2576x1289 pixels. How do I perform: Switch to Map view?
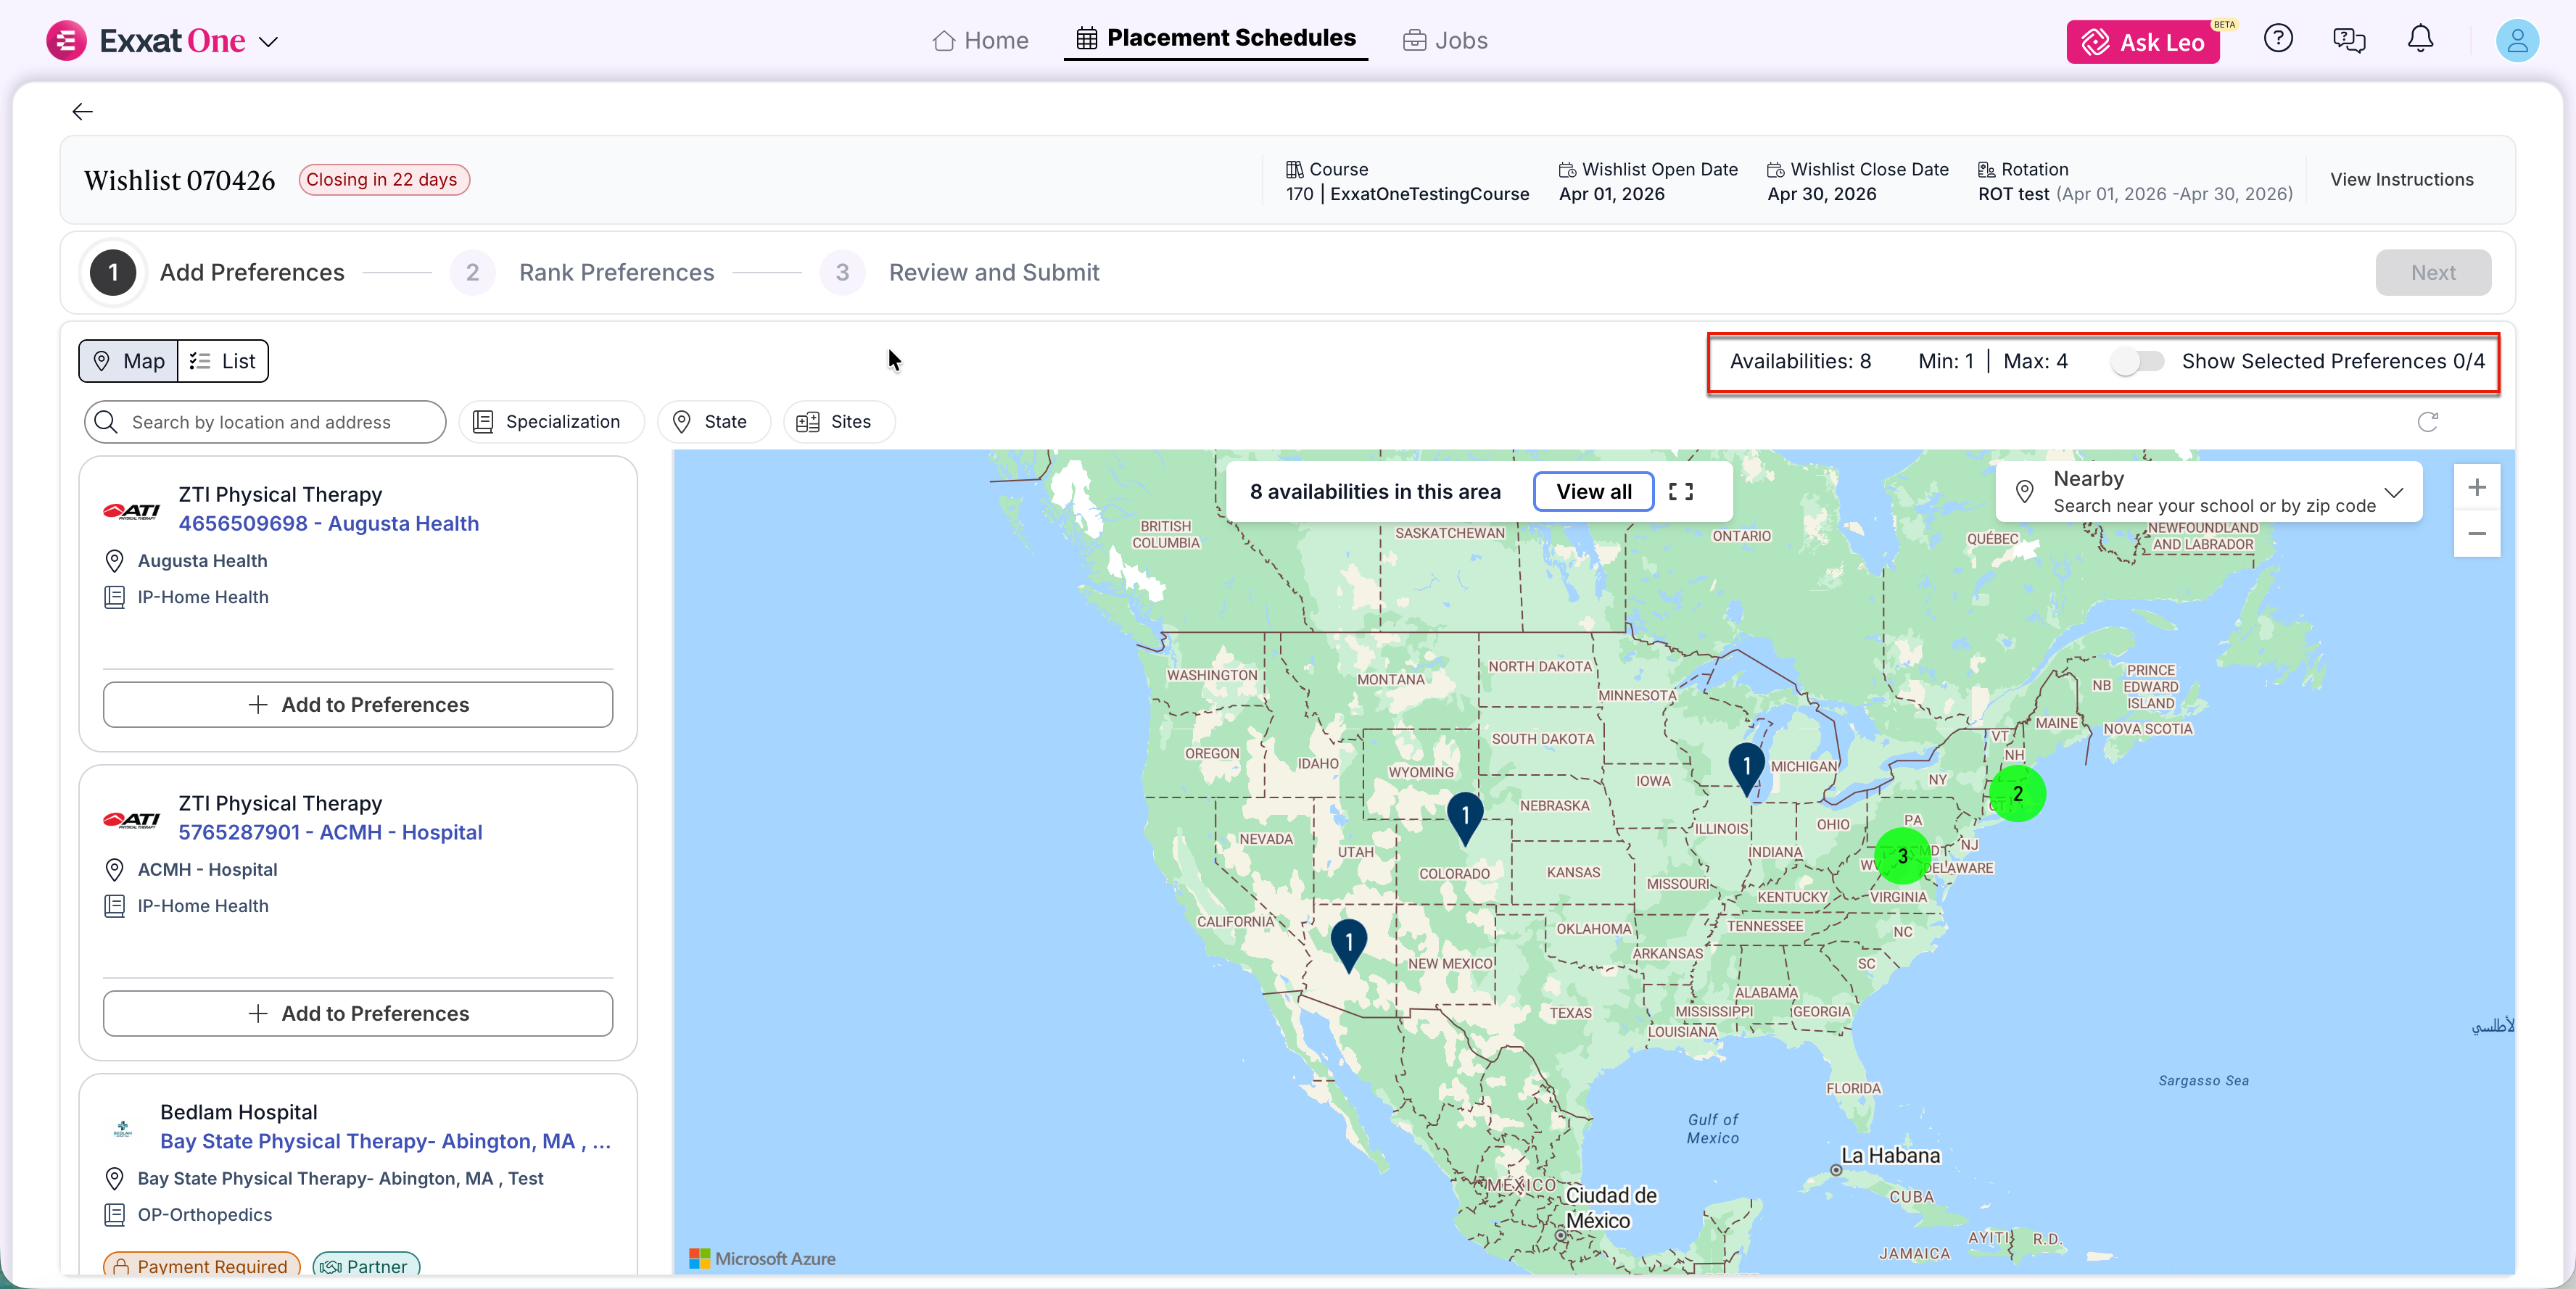pos(129,361)
